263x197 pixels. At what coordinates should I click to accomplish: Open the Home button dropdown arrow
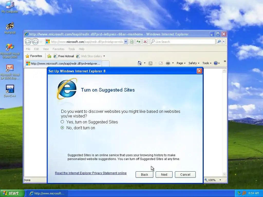pos(145,63)
